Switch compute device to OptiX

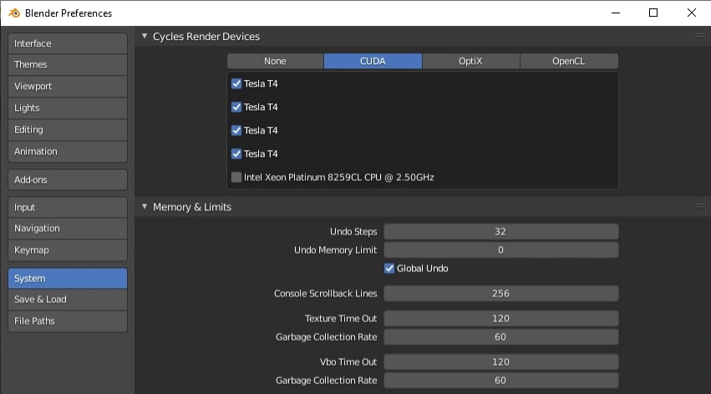coord(470,61)
